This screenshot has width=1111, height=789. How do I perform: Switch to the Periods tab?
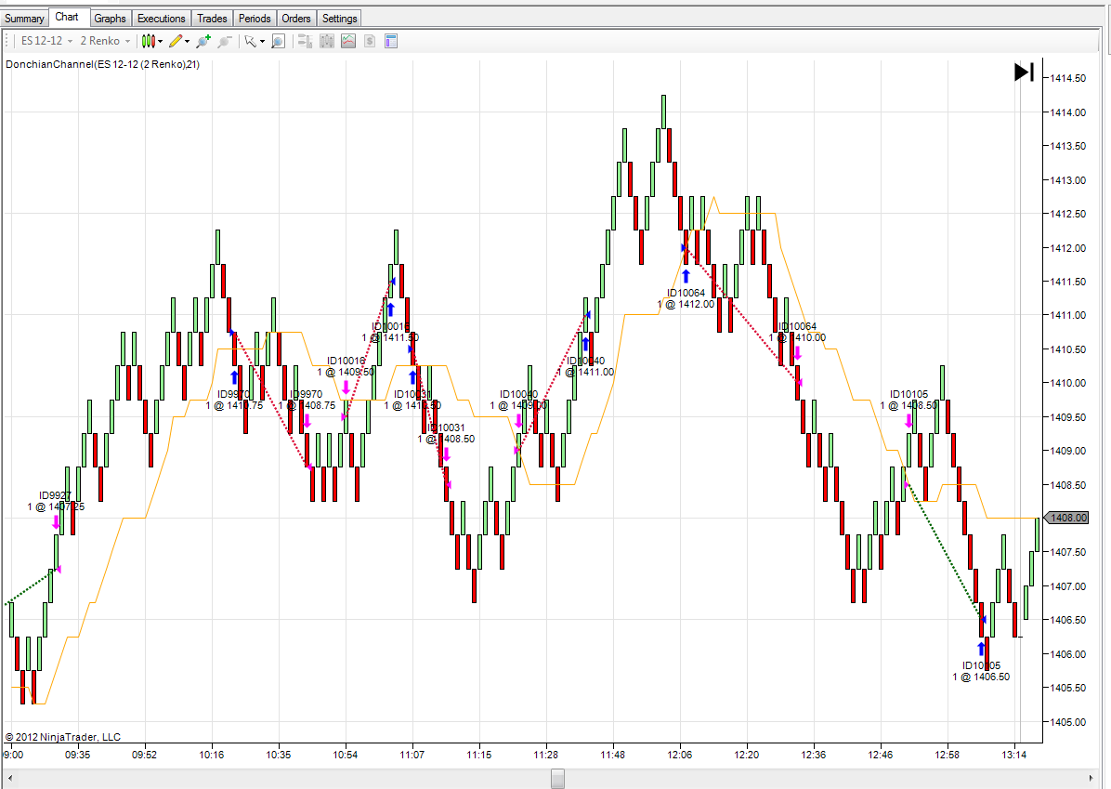pyautogui.click(x=255, y=19)
